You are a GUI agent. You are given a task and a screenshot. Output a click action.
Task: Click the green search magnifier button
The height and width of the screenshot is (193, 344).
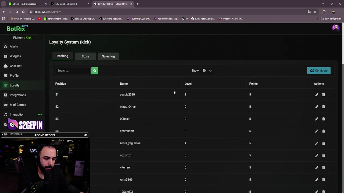point(95,70)
